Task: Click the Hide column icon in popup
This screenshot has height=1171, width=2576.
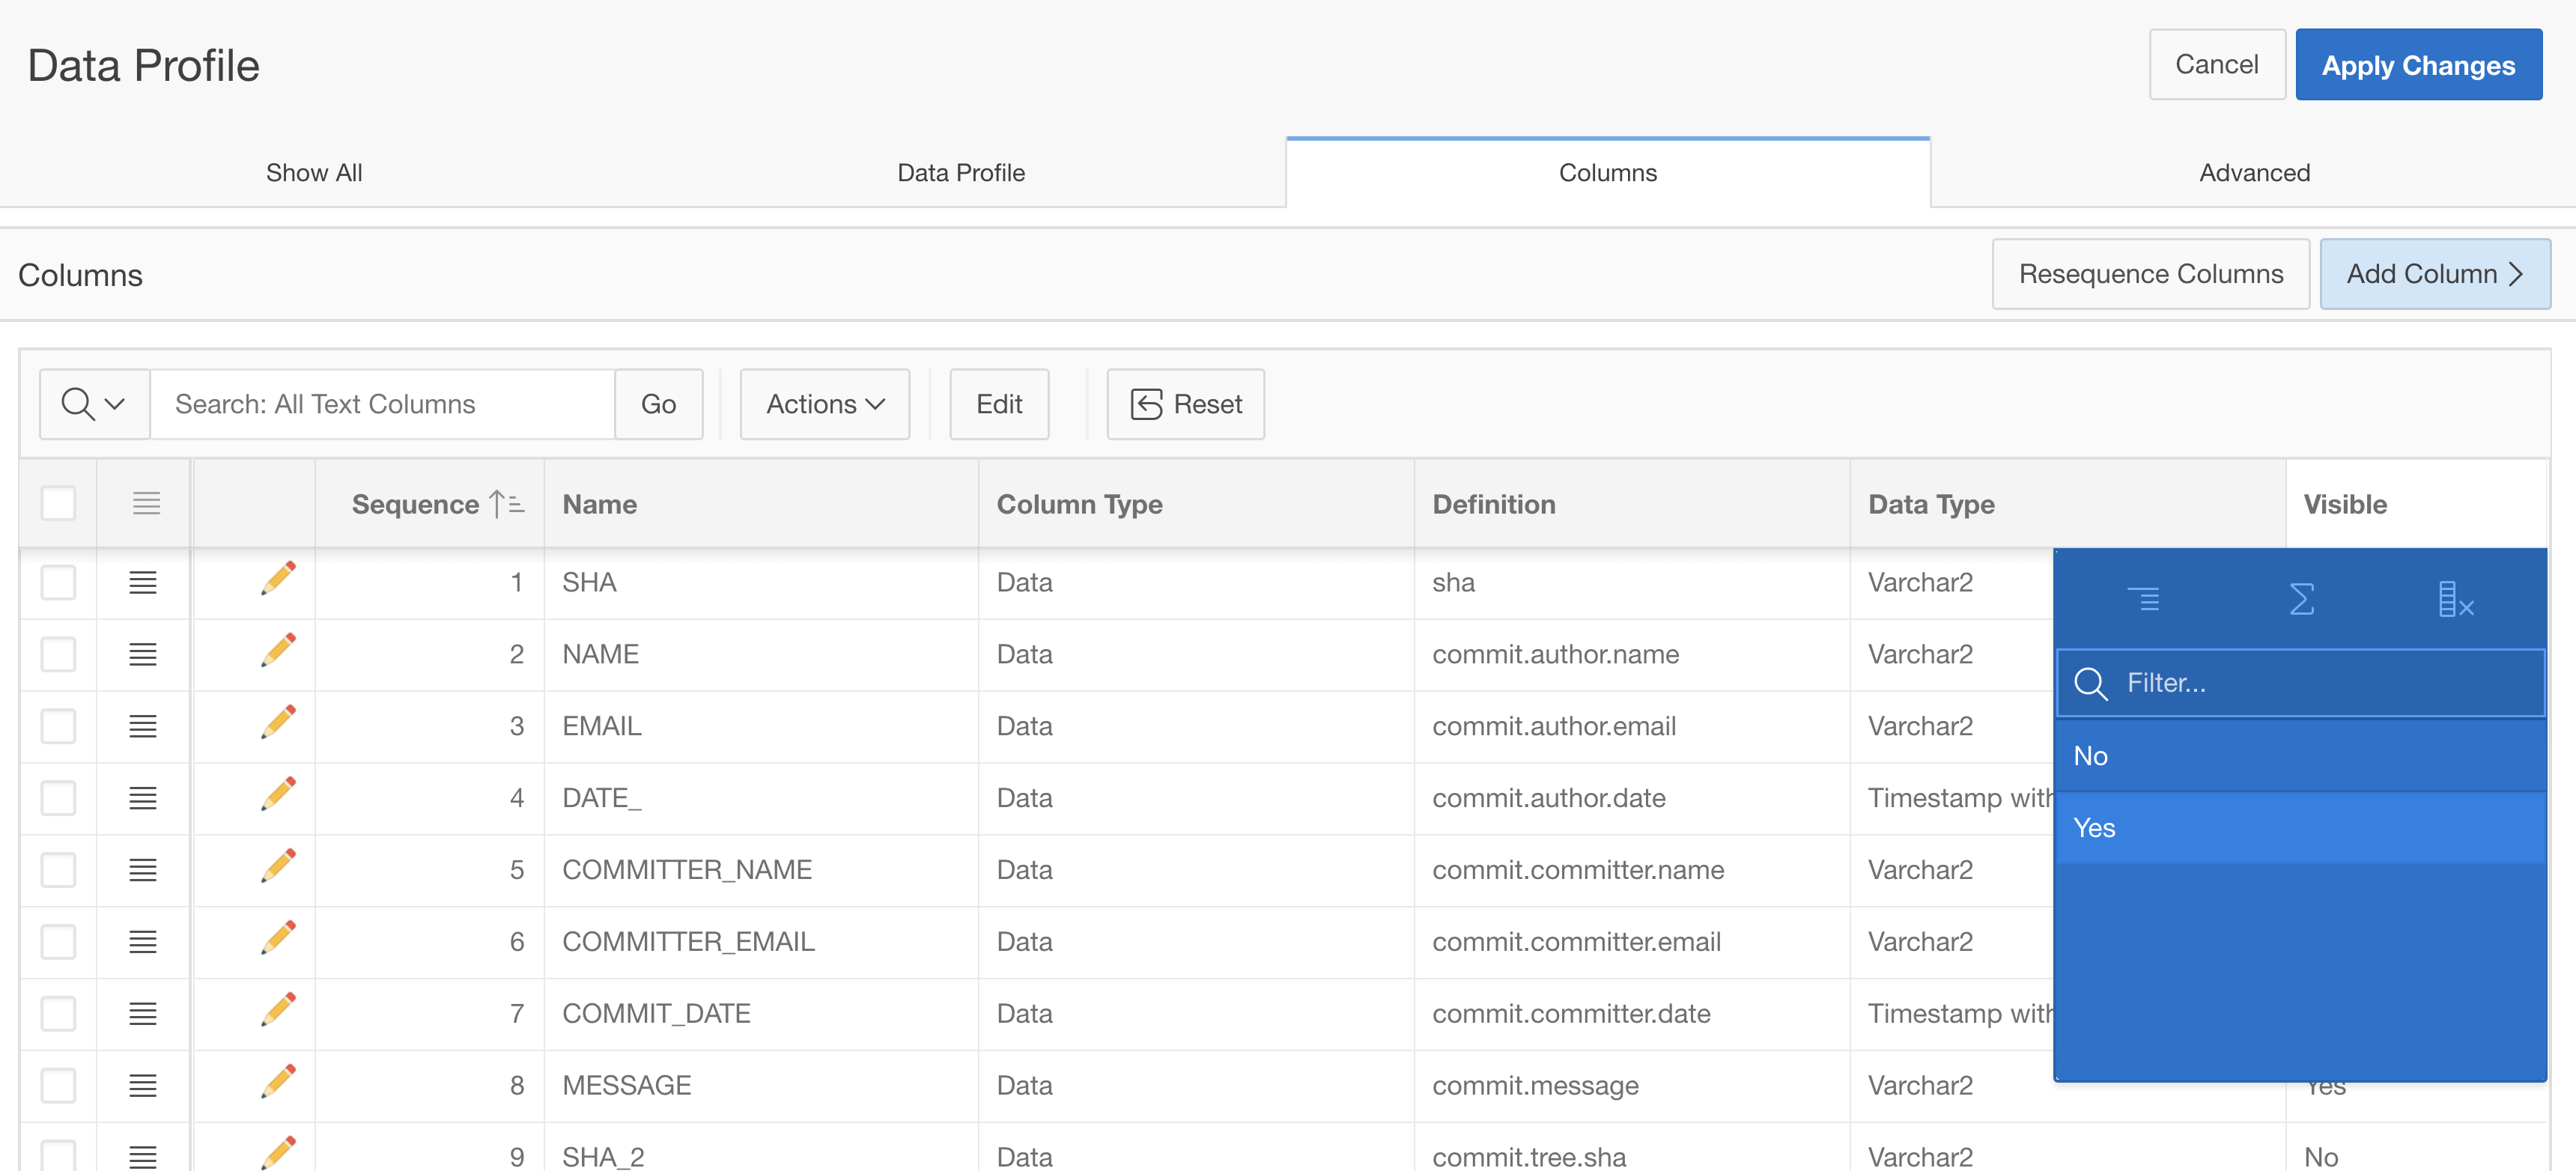Action: point(2455,599)
